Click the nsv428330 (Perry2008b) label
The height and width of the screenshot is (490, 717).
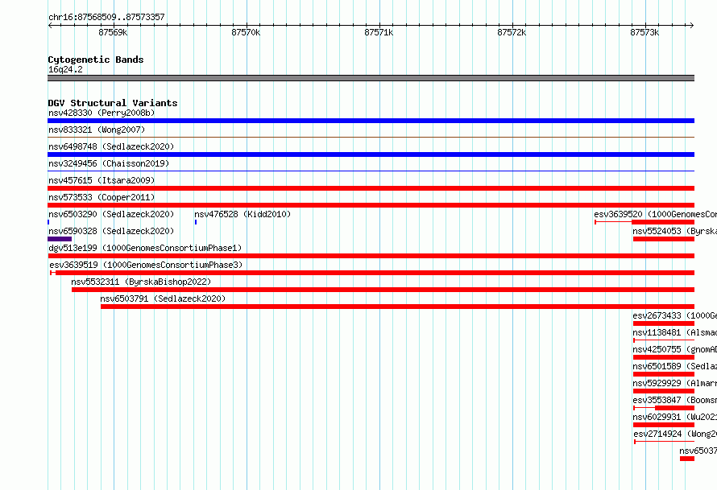point(102,113)
